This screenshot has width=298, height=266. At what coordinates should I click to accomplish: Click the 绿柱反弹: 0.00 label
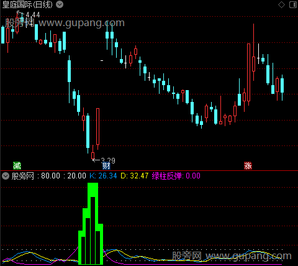pos(176,176)
